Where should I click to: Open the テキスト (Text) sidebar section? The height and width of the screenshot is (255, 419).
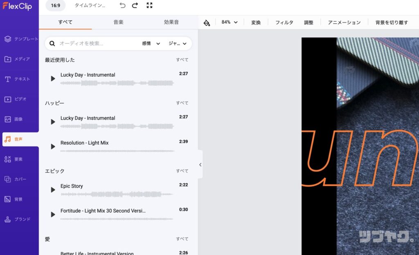click(x=17, y=79)
